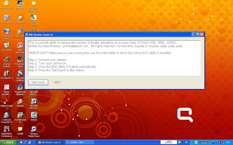Switch to untitled - Paint taskbar button
The width and height of the screenshot is (233, 145).
tap(80, 142)
